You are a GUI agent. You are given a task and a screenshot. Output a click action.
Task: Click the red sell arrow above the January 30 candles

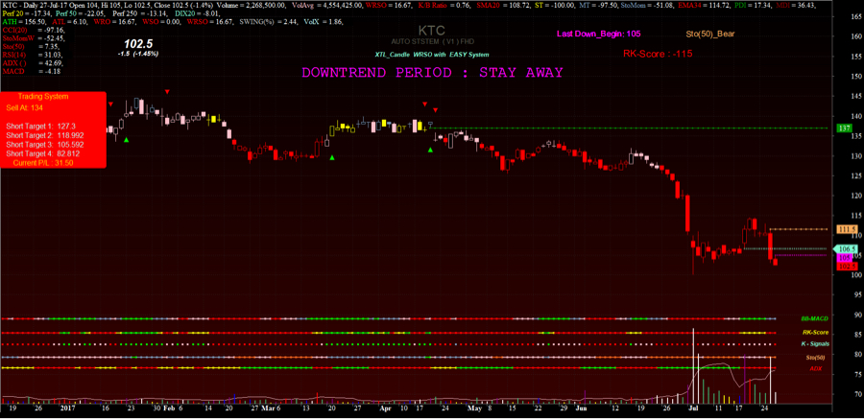[x=166, y=92]
